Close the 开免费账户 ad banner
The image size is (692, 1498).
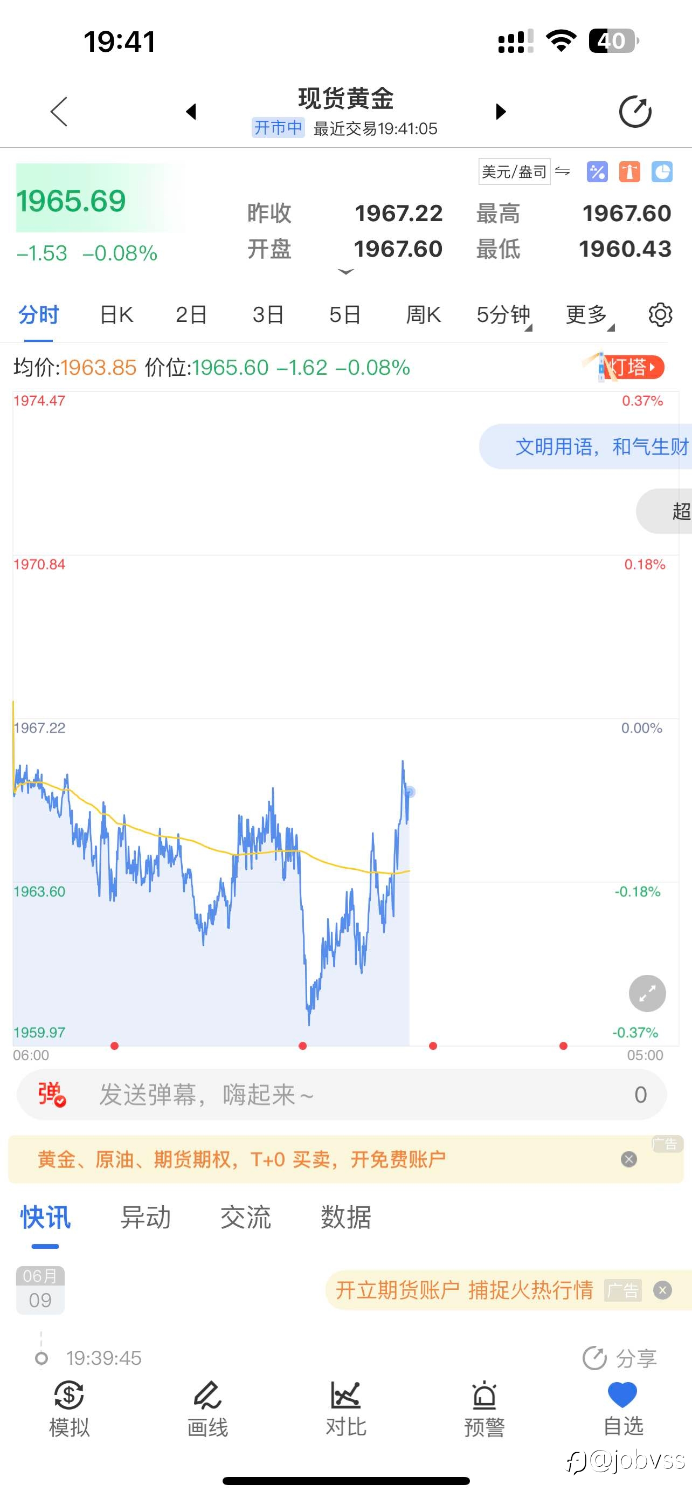click(628, 1159)
